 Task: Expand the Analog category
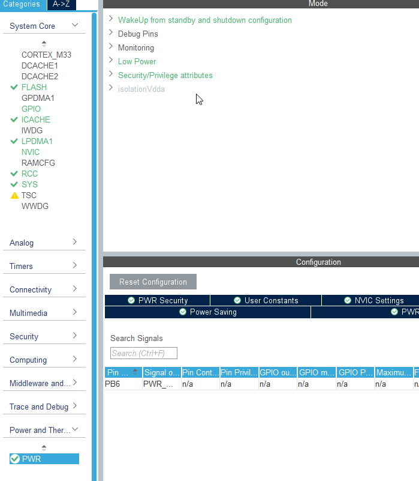click(x=75, y=242)
